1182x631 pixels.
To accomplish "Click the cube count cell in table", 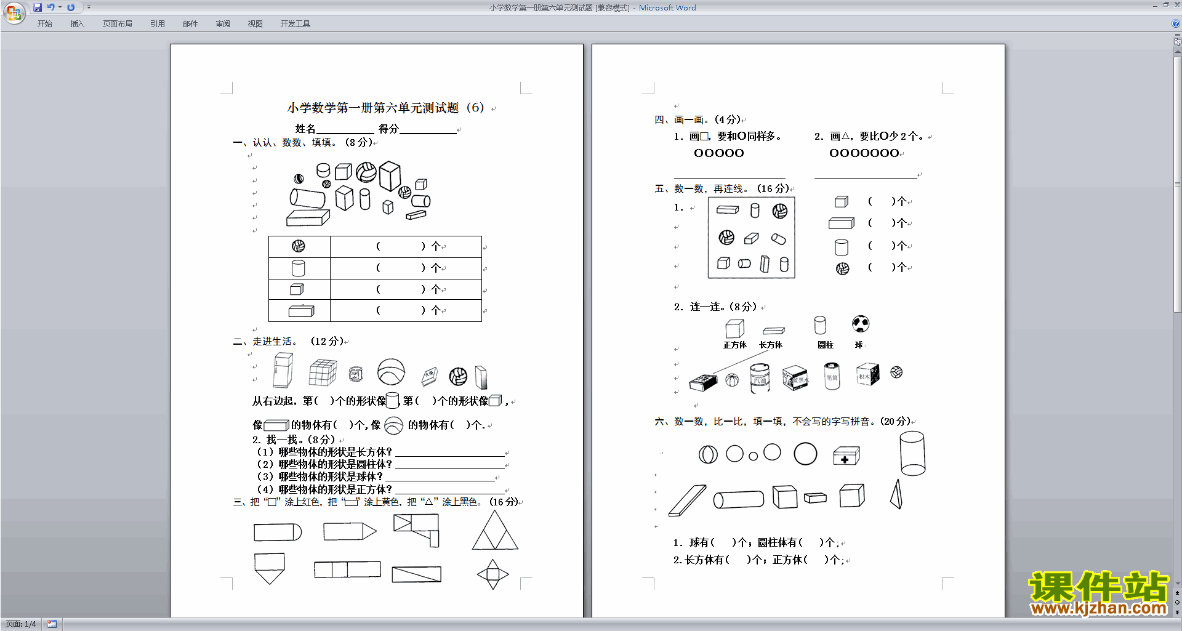I will point(406,289).
